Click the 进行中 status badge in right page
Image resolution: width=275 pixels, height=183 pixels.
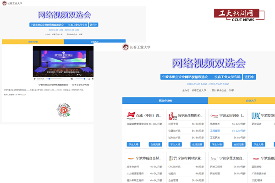pyautogui.click(x=249, y=77)
